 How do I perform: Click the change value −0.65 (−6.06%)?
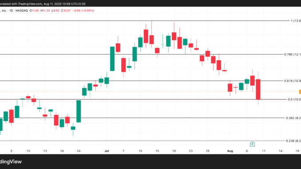click(x=83, y=11)
